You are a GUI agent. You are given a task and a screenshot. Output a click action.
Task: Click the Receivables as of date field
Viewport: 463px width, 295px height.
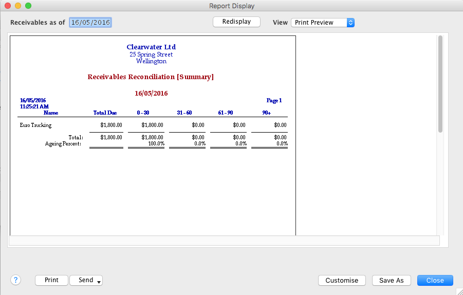coord(90,23)
